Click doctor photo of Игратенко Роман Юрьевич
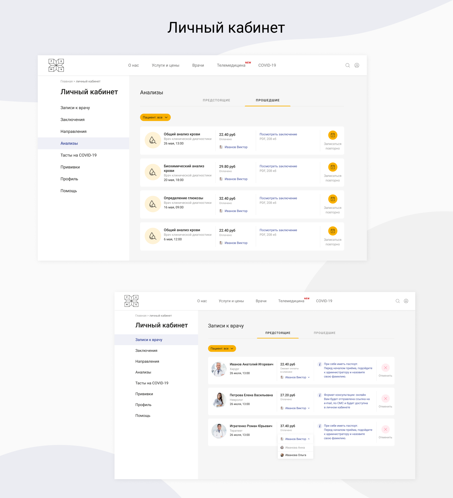The width and height of the screenshot is (453, 498). click(219, 431)
